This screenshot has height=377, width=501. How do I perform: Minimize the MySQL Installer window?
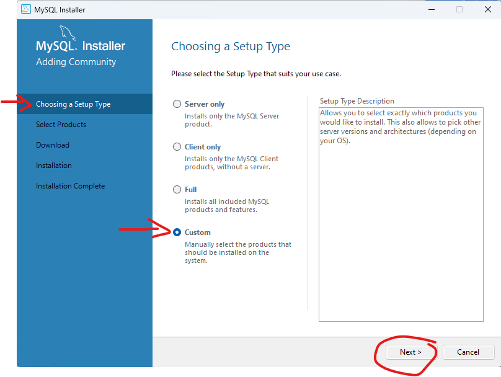432,9
